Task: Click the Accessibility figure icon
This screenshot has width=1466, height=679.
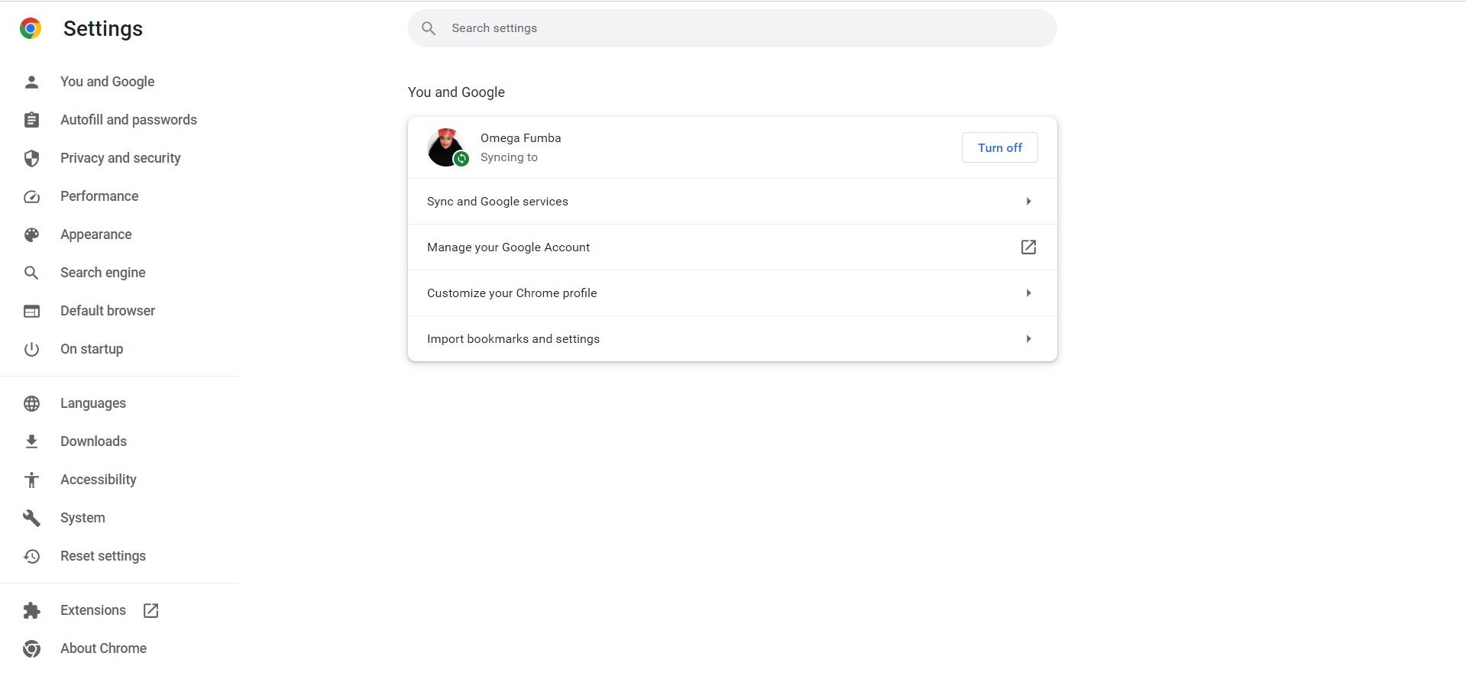Action: 31,480
